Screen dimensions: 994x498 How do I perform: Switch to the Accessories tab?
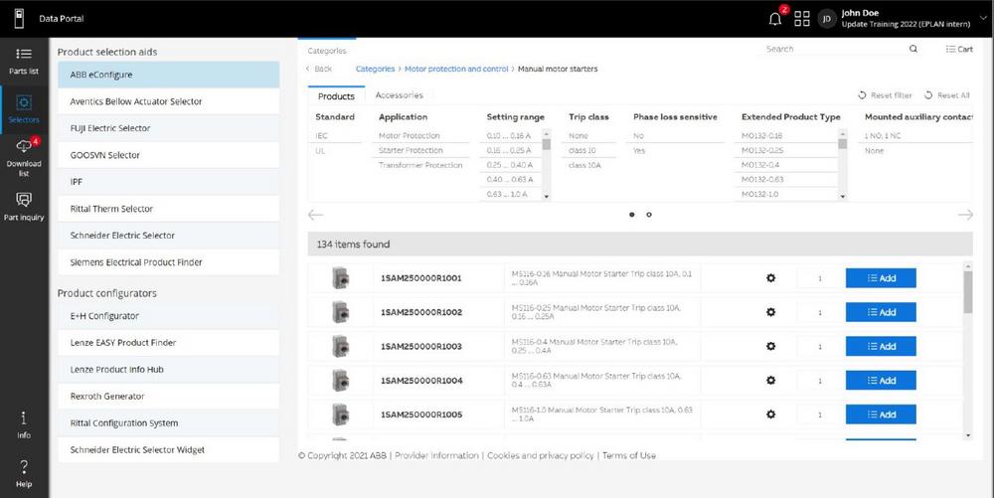[399, 95]
